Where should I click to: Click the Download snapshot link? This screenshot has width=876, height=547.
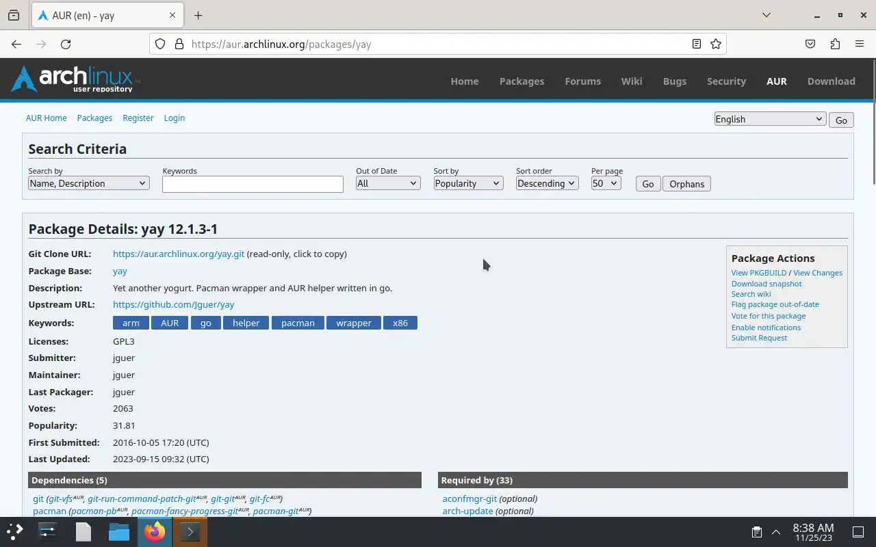[766, 284]
